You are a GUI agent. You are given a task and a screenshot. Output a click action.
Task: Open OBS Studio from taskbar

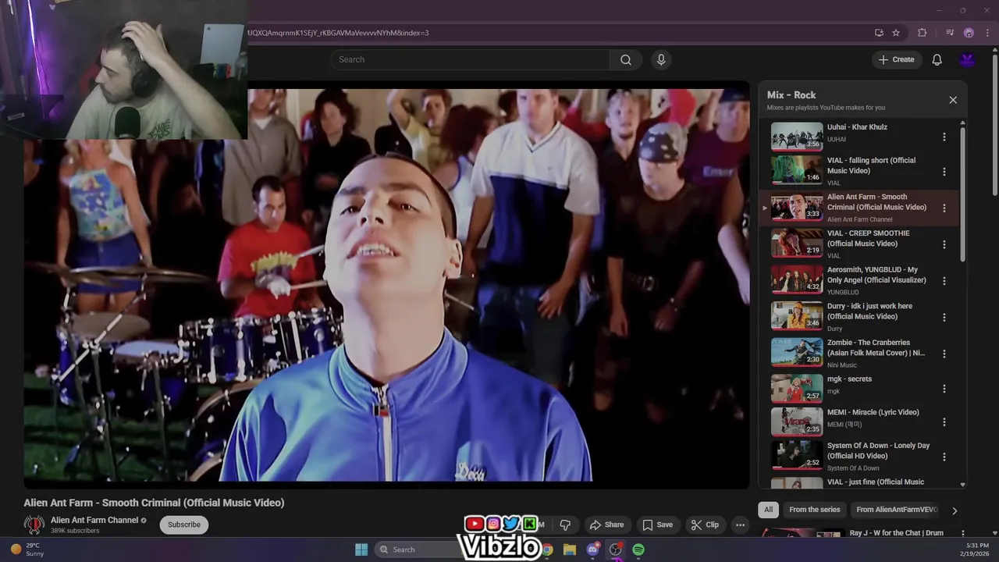pyautogui.click(x=616, y=550)
